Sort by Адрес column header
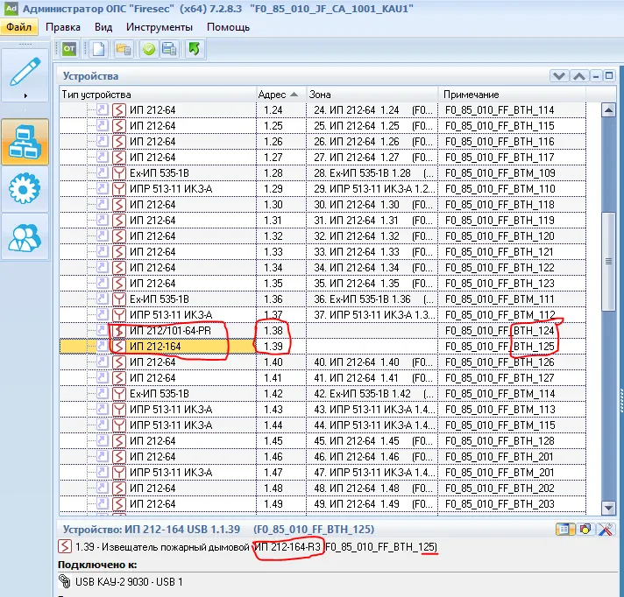Screen dimensions: 624x597 [x=281, y=95]
